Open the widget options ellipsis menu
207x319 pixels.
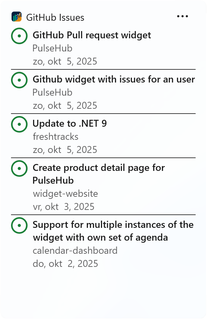tap(183, 16)
